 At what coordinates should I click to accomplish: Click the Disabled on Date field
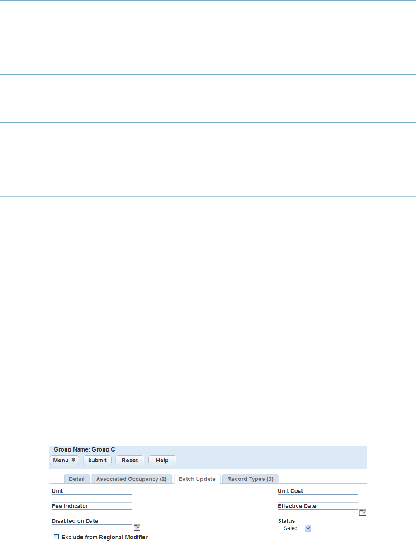click(x=92, y=528)
